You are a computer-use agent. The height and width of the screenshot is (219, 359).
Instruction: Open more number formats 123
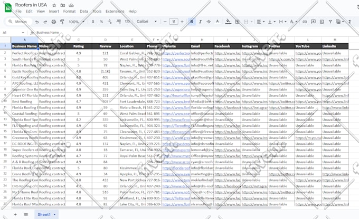[127, 22]
